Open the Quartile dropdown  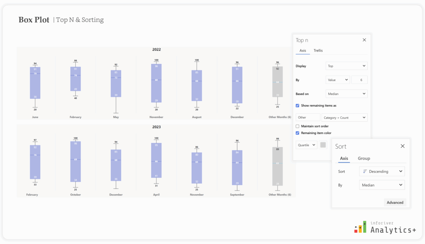pyautogui.click(x=306, y=145)
